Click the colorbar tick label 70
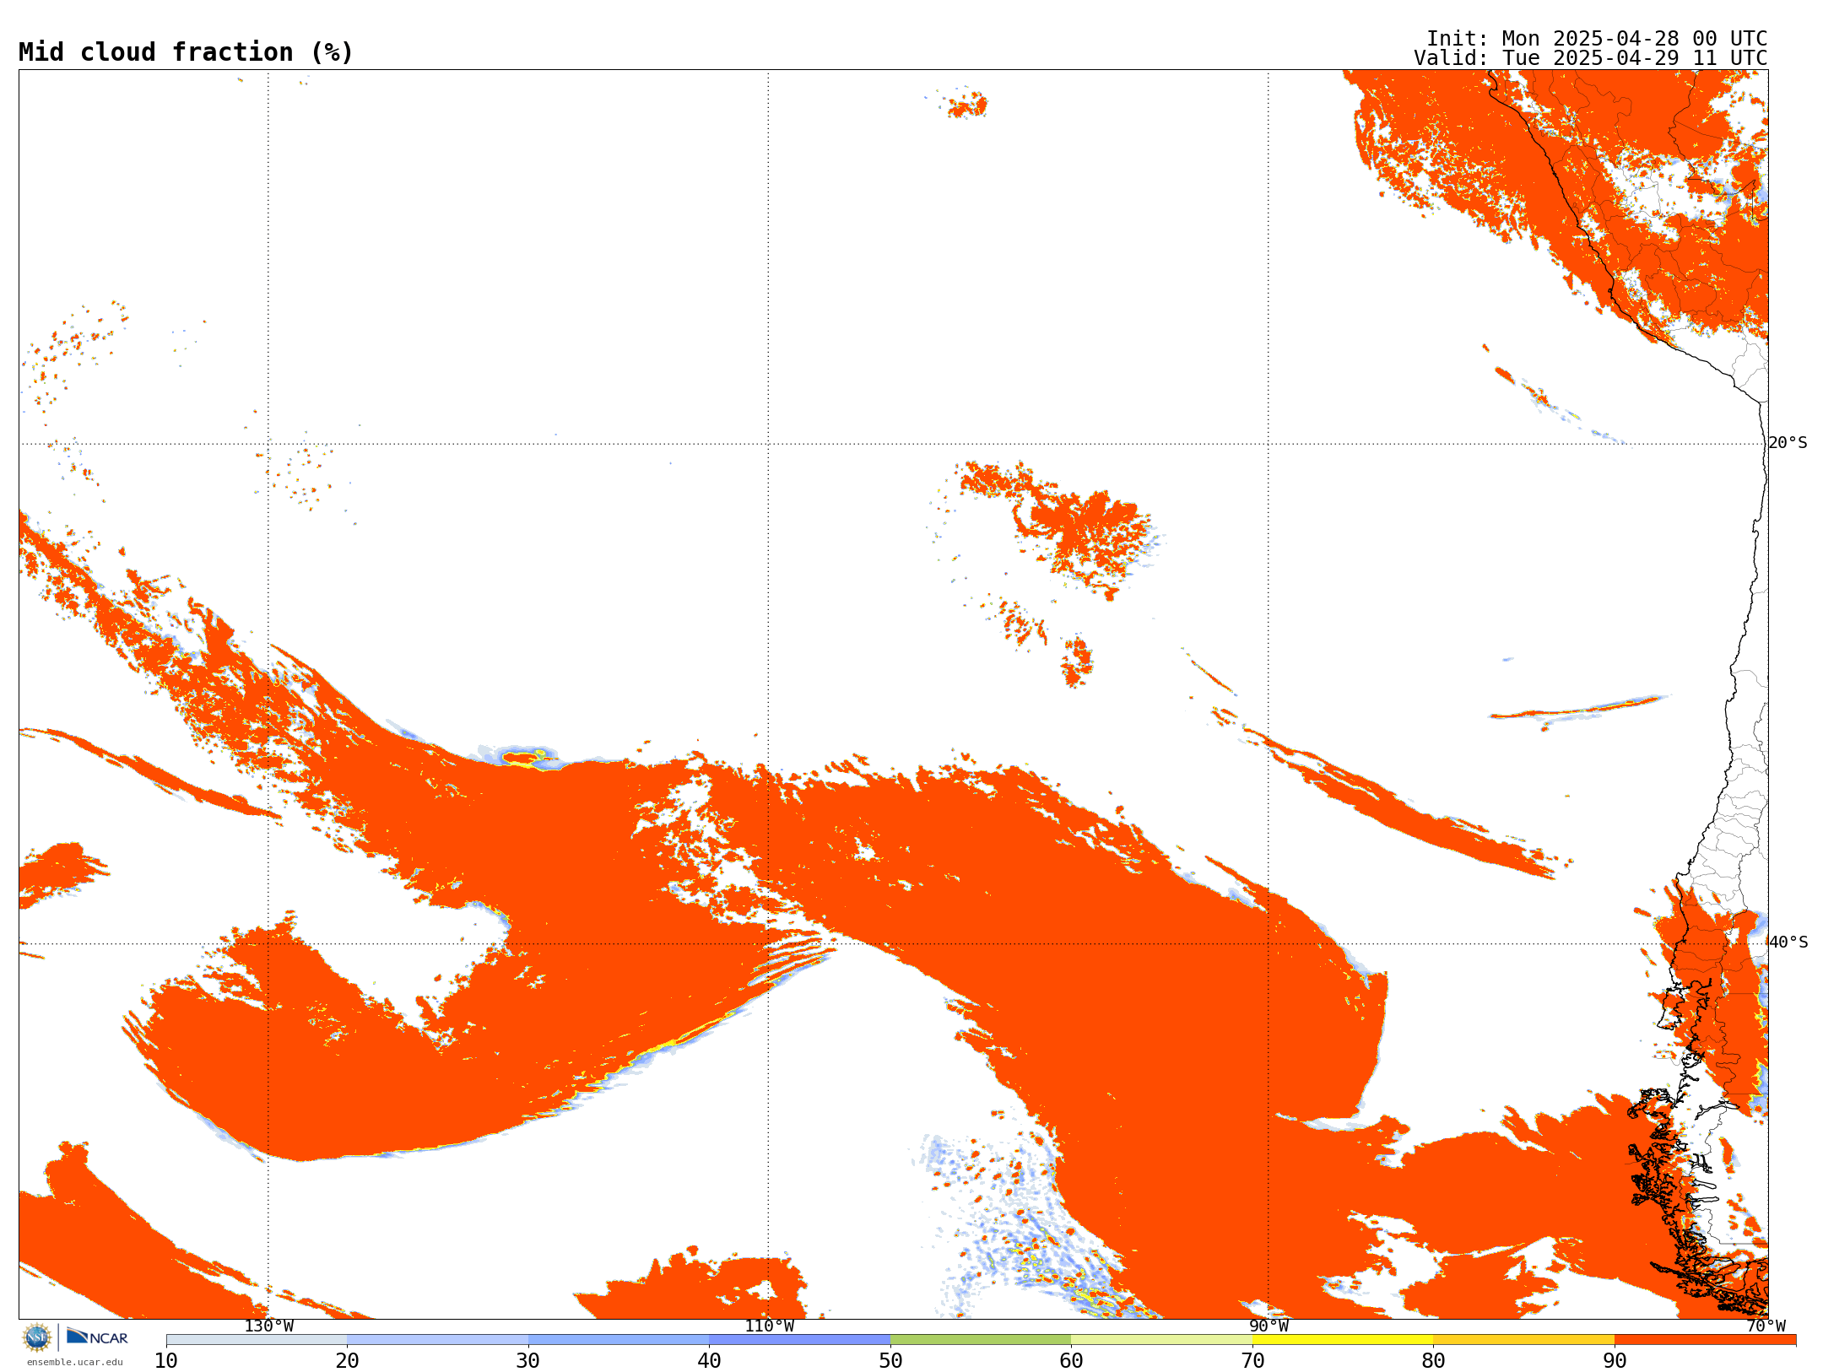 click(1252, 1361)
